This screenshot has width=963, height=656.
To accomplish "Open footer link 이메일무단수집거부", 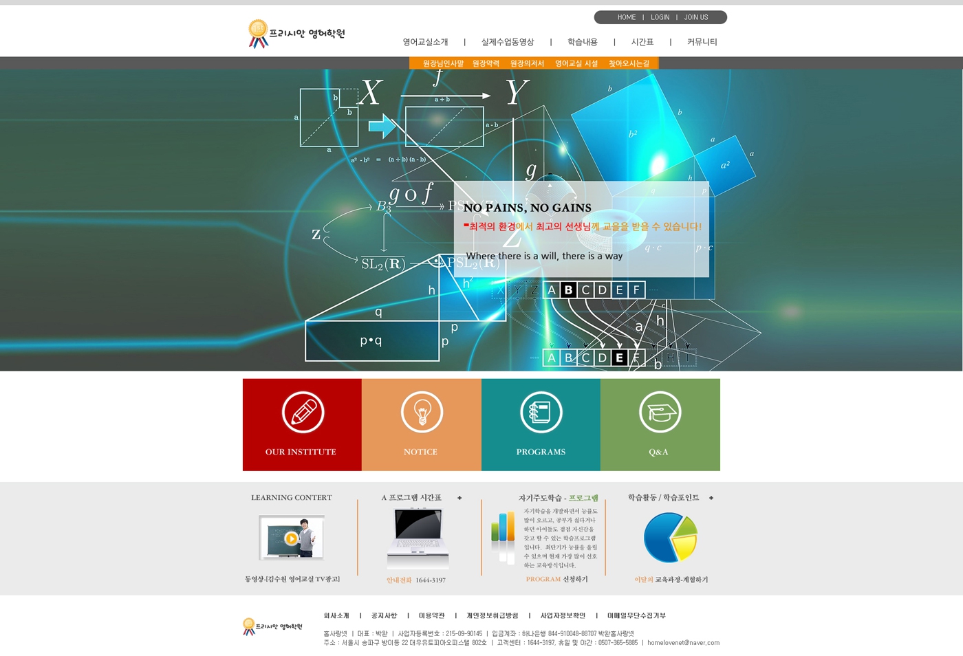I will coord(636,615).
